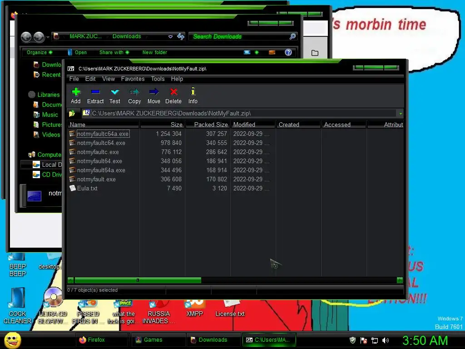Viewport: 465px width, 349px height.
Task: Go up one folder level in 7-Zip
Action: (x=72, y=113)
